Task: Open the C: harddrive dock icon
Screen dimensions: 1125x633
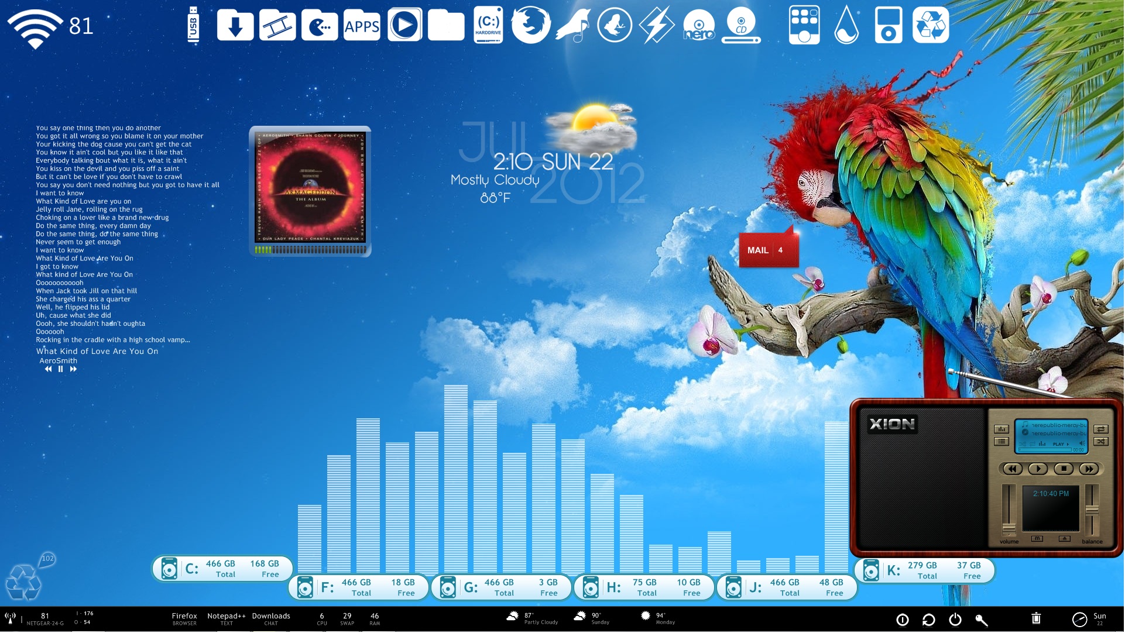Action: [x=488, y=25]
